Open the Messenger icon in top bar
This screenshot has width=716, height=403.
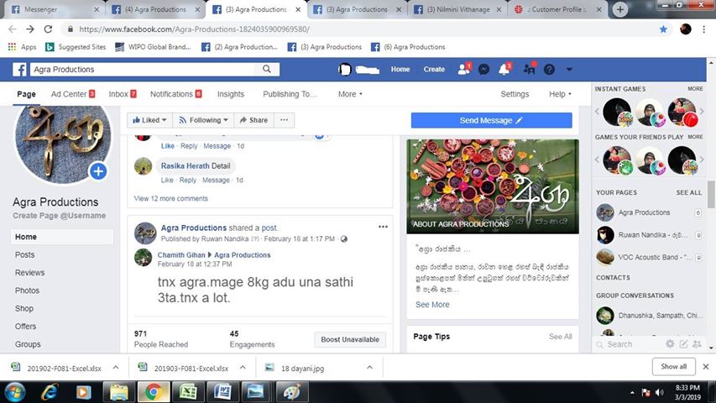(484, 70)
